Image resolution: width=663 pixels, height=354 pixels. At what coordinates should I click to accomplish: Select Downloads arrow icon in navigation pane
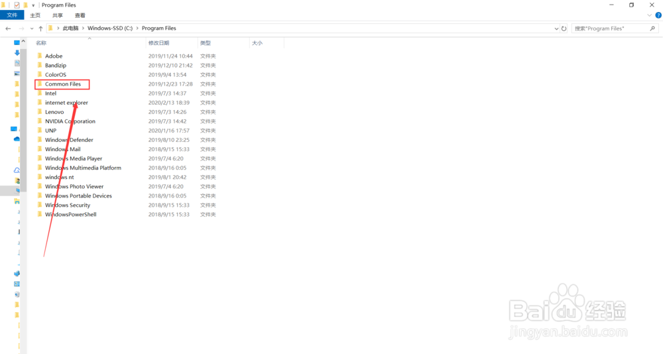17,53
